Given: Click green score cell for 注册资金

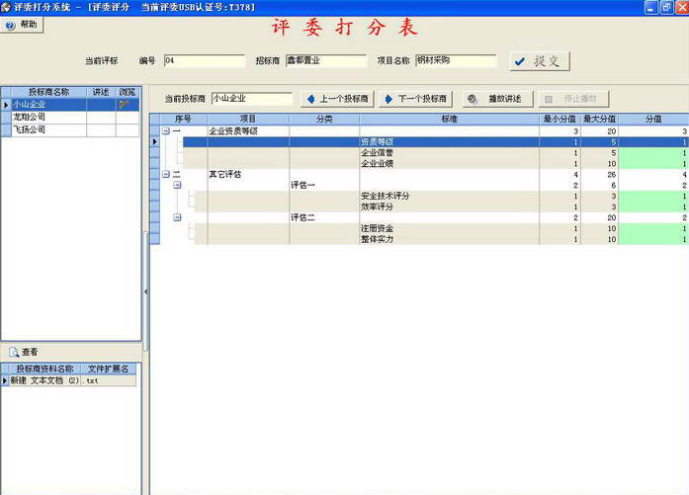Looking at the screenshot, I should pos(653,228).
